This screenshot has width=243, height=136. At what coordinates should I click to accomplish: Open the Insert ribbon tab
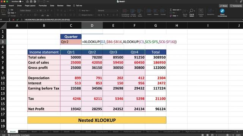[x=11, y=6]
